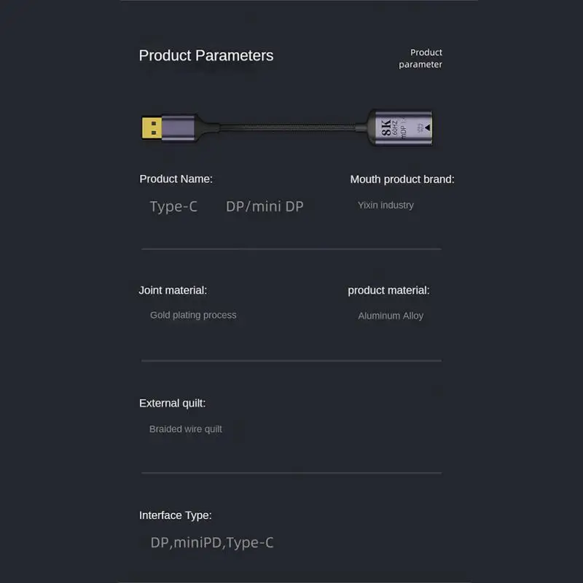Select the DP/mini DP product name text
This screenshot has height=583, width=583.
pyautogui.click(x=265, y=206)
